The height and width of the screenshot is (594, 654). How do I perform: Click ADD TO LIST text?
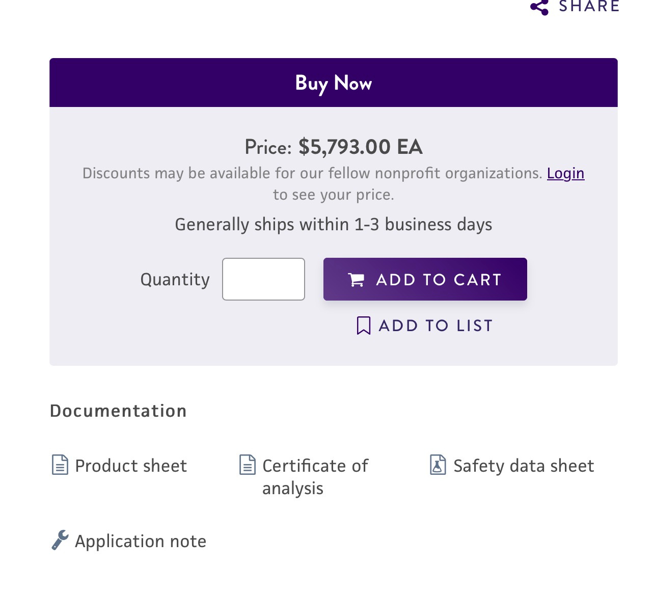pyautogui.click(x=436, y=326)
